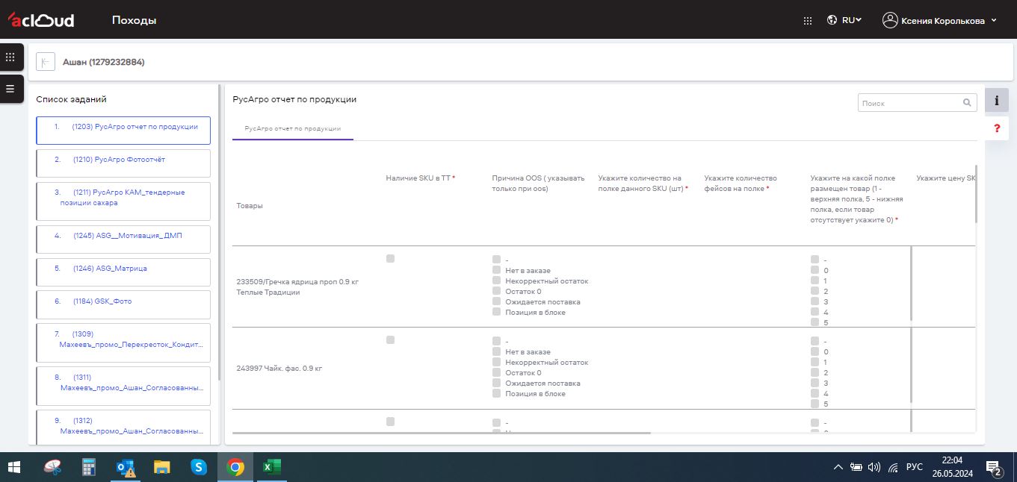Select shelf 5 for 243997 Чайк. row

tap(814, 404)
